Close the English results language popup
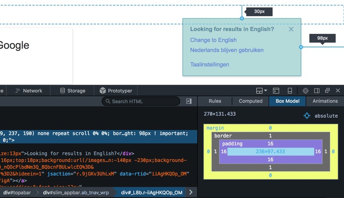This screenshot has width=344, height=198. (291, 29)
